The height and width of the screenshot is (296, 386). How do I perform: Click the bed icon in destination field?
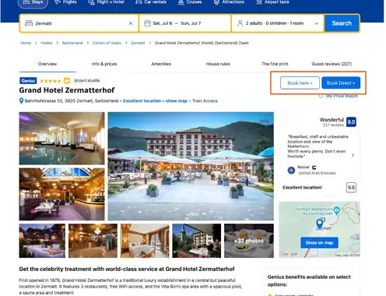[29, 23]
